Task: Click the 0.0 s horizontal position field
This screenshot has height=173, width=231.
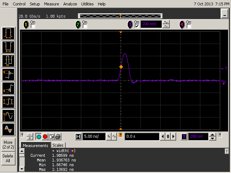Action: [x=141, y=137]
